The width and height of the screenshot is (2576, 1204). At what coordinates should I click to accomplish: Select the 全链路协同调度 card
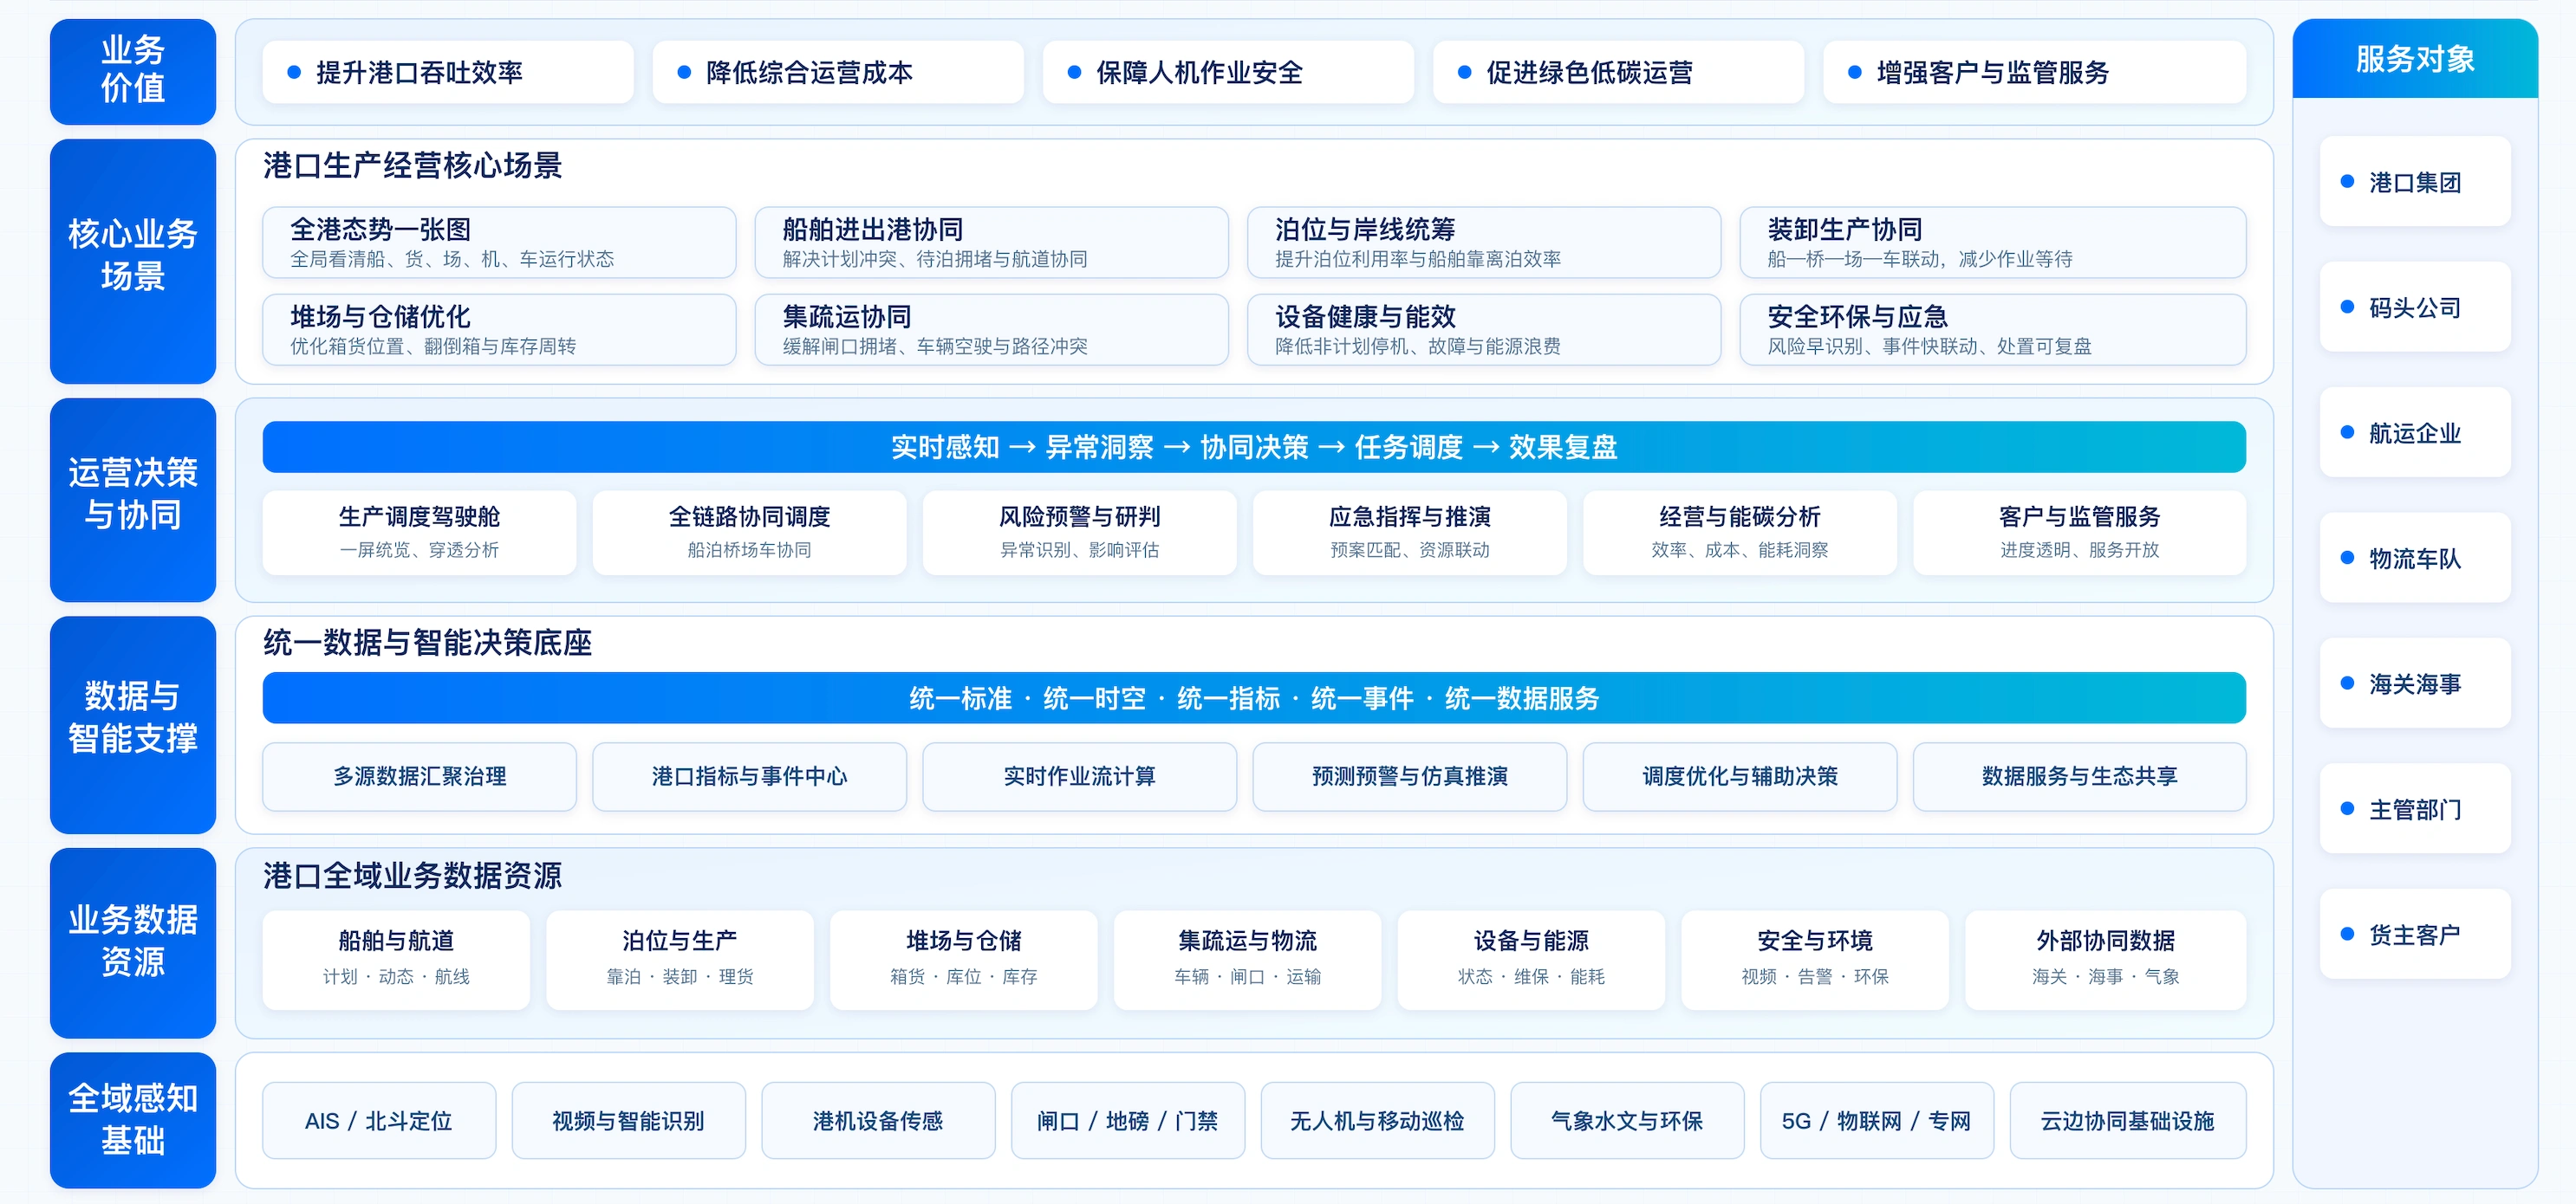click(749, 532)
